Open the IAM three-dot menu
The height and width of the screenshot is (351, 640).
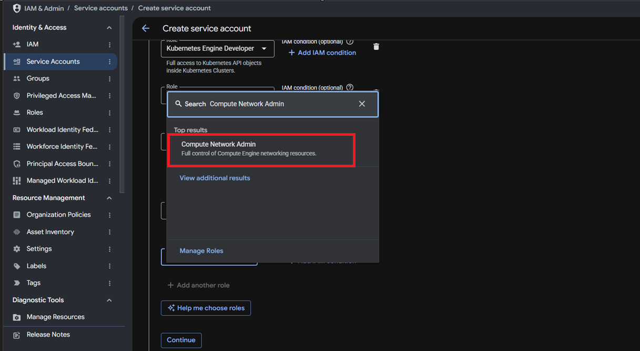(109, 45)
